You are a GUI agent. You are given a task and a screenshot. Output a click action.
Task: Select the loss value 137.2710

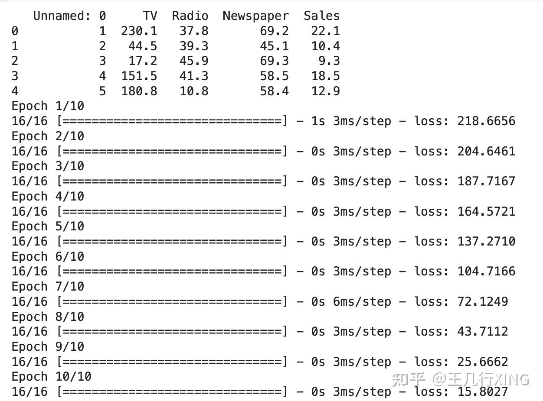[486, 242]
